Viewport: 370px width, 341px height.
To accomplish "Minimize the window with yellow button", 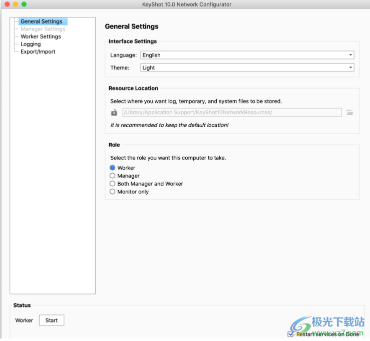I will (x=16, y=4).
